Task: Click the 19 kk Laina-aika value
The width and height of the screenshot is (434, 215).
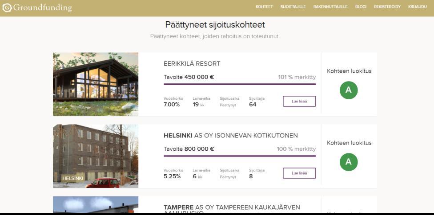Action: click(198, 104)
